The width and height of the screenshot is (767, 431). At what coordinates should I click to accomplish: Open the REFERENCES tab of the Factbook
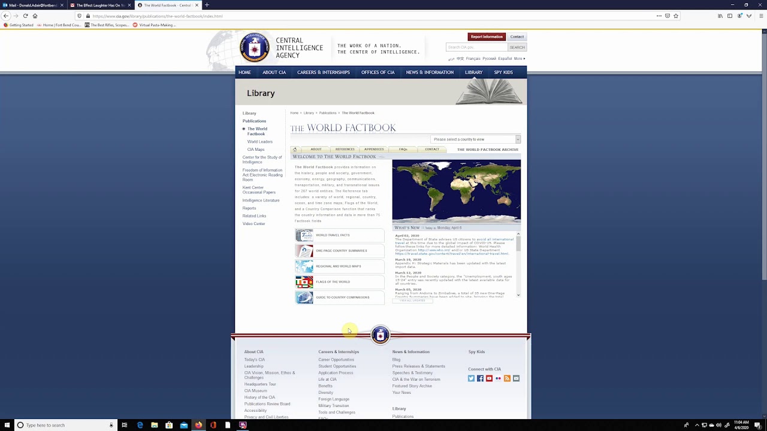tap(345, 149)
